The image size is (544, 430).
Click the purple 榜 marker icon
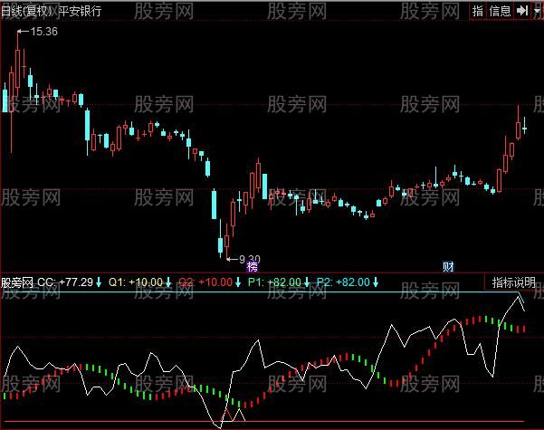click(x=252, y=266)
